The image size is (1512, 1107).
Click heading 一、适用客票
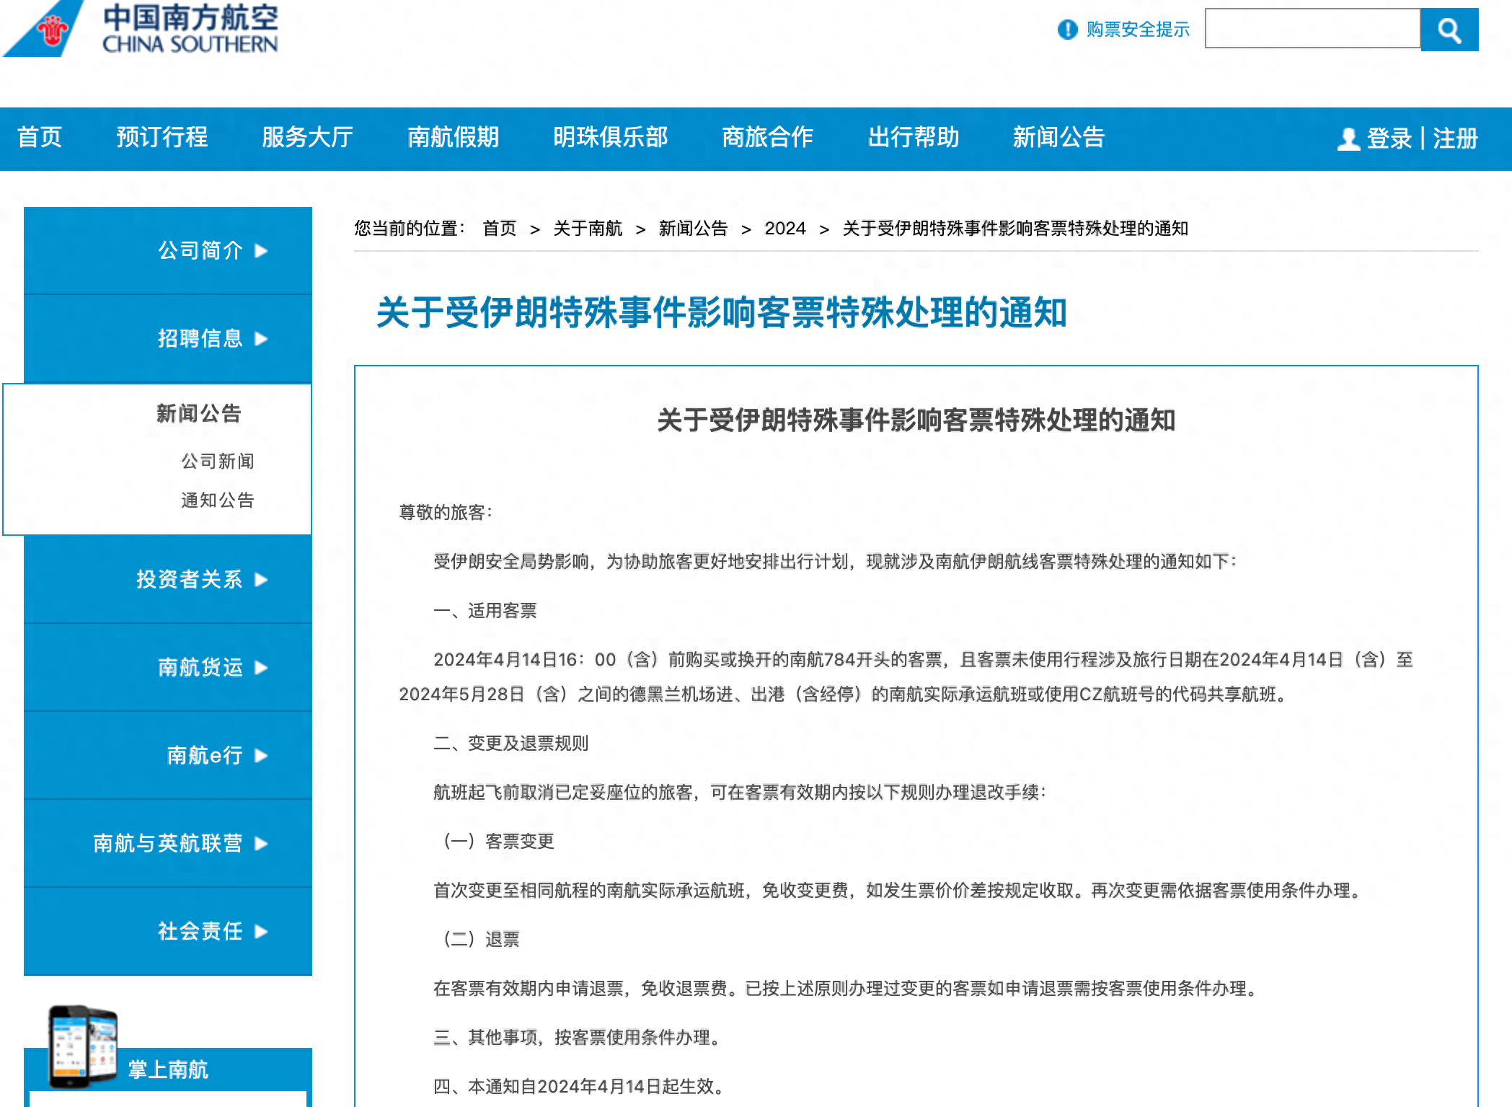coord(485,611)
